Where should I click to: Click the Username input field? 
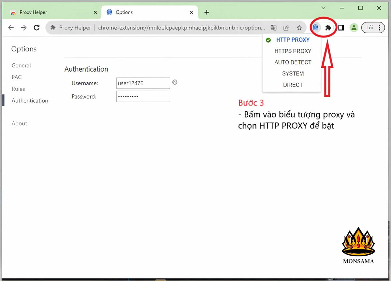143,83
